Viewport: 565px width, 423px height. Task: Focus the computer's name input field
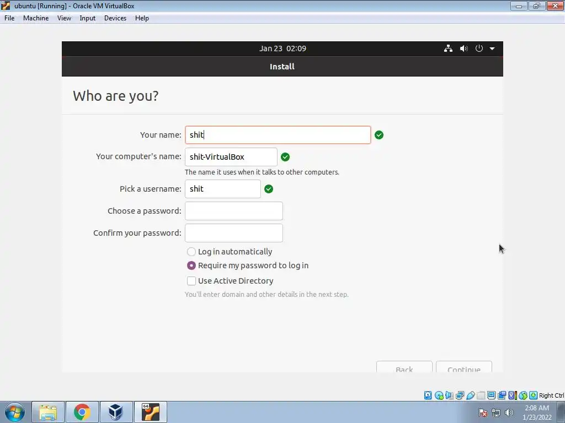231,157
